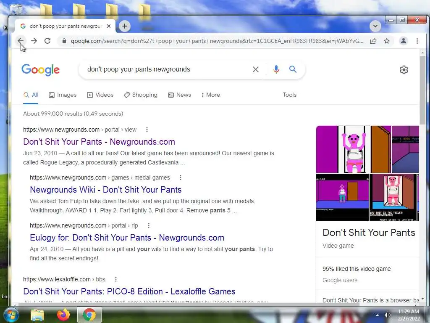Switch to the Videos tab
The width and height of the screenshot is (430, 323).
[100, 95]
